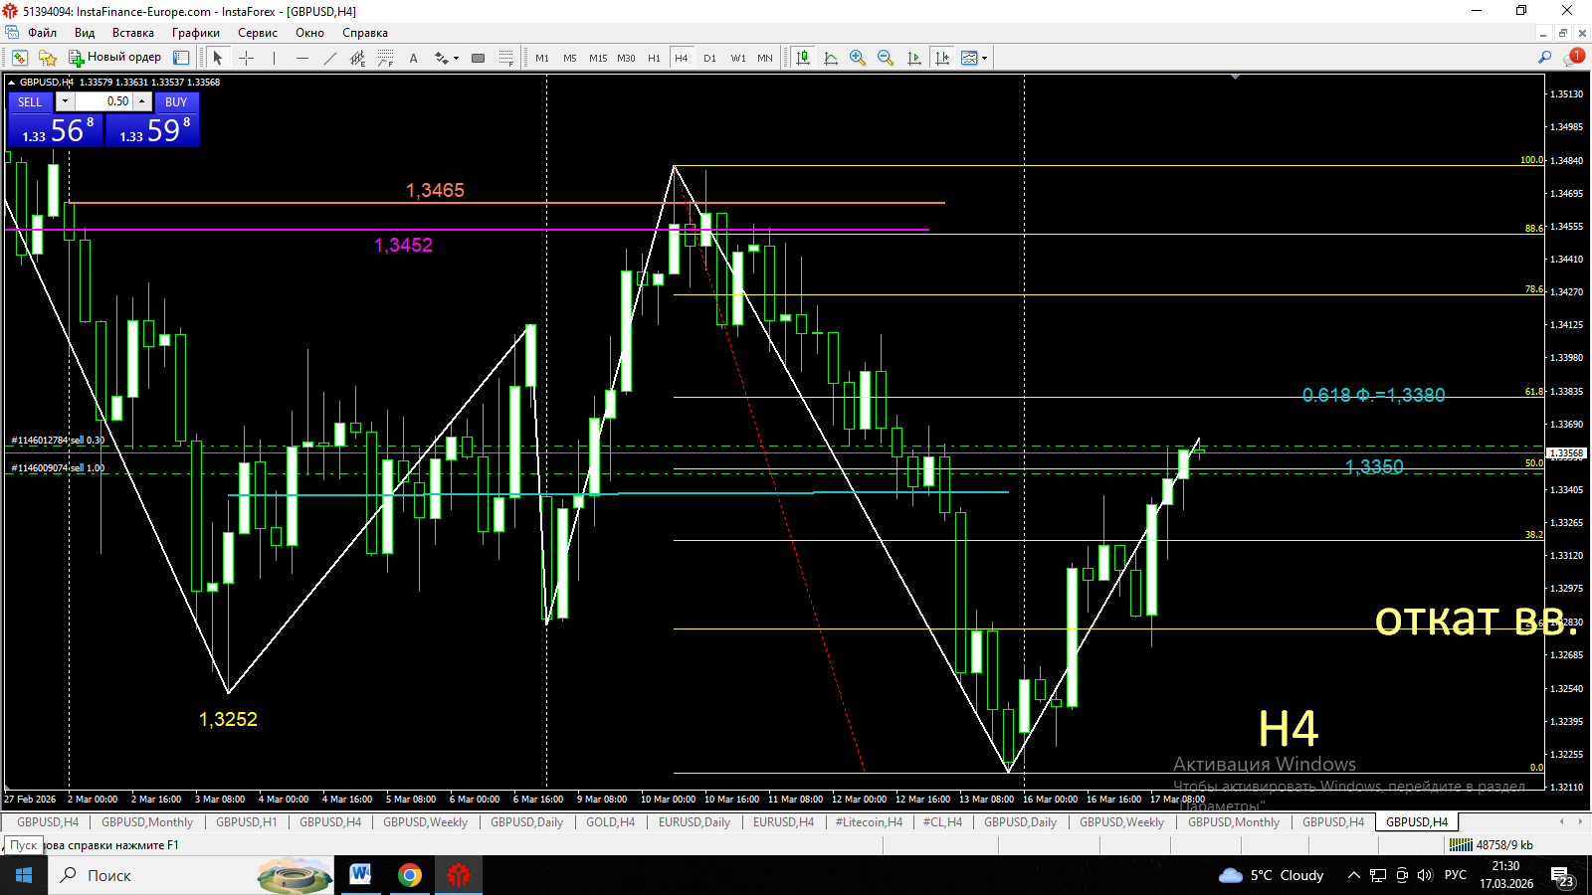Click the Новый ордер button
Viewport: 1592px width, 895px height.
(x=114, y=58)
